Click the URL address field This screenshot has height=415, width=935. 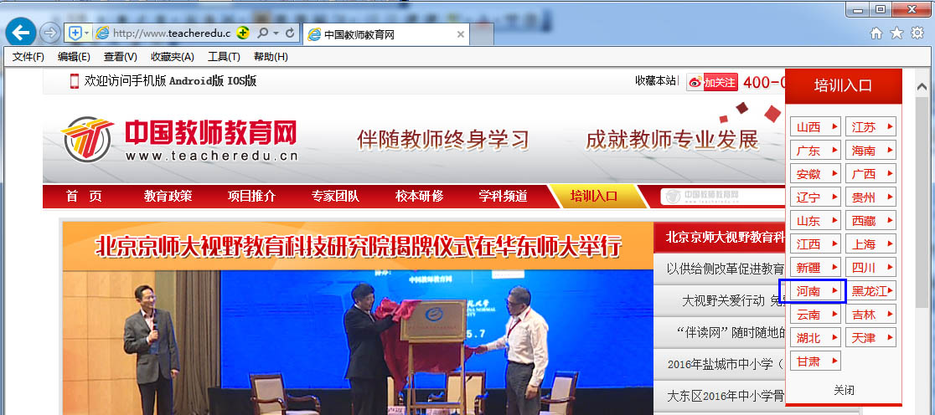pyautogui.click(x=171, y=33)
